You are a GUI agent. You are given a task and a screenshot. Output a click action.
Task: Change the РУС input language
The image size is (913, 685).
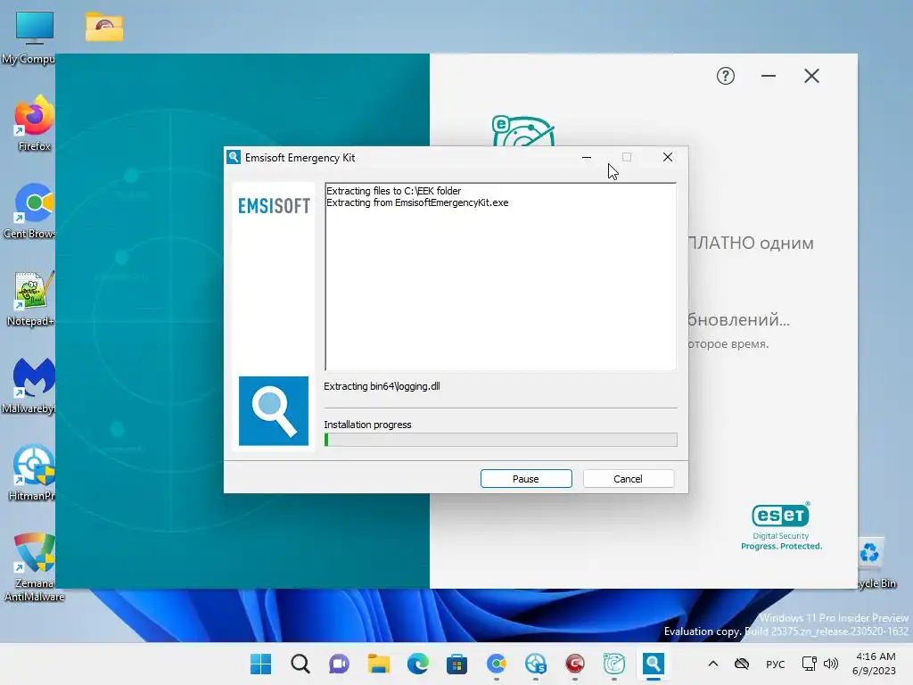(x=775, y=664)
